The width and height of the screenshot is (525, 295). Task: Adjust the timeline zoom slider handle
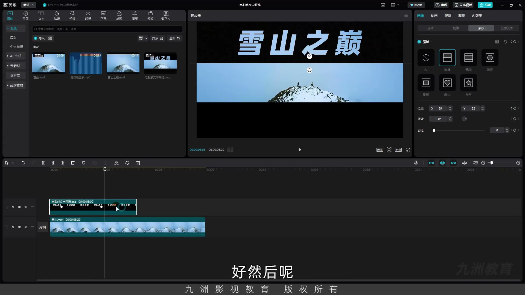(x=492, y=163)
